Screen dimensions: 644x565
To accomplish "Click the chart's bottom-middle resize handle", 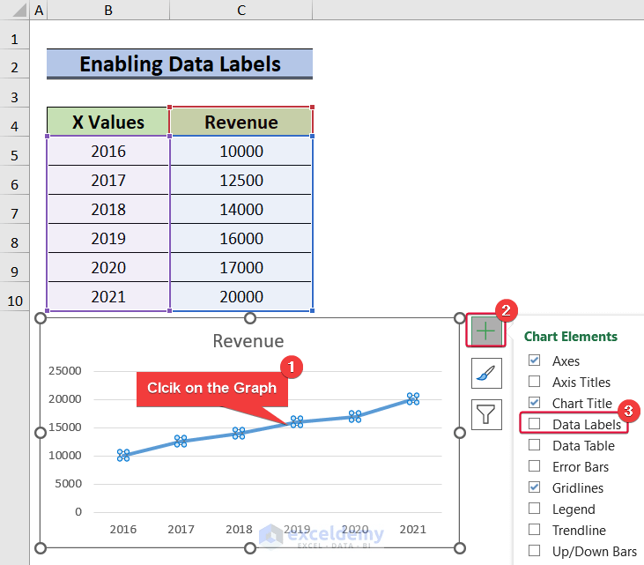I will (x=249, y=548).
